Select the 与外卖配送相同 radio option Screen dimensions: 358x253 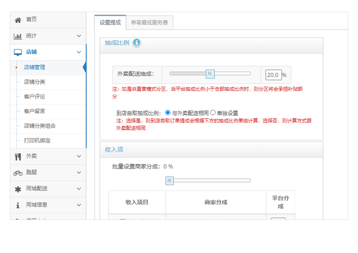167,113
